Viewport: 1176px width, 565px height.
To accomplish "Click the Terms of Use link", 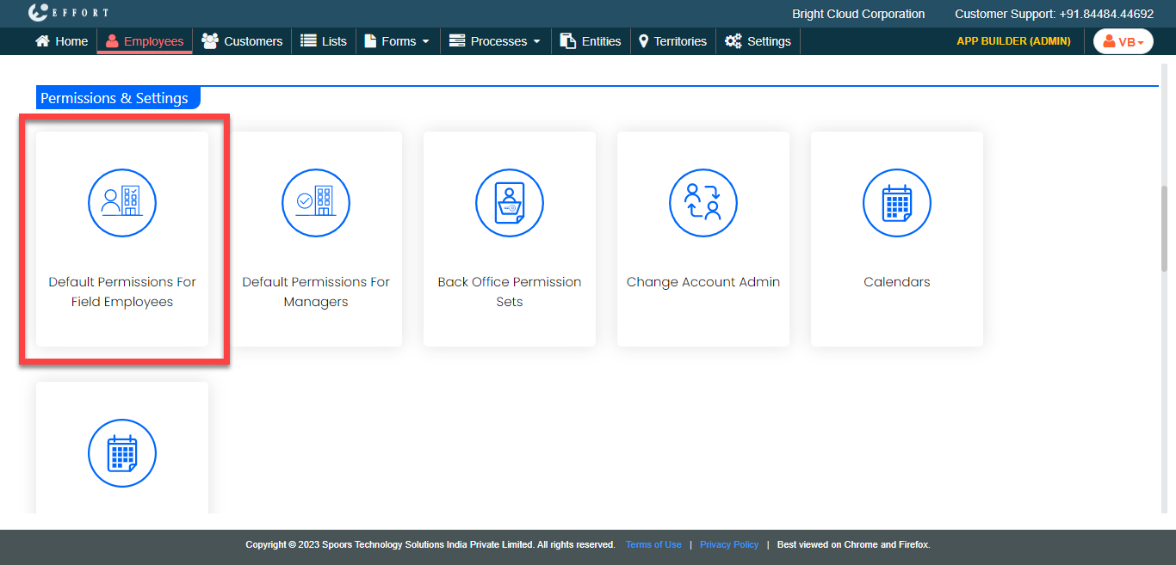I will [653, 544].
